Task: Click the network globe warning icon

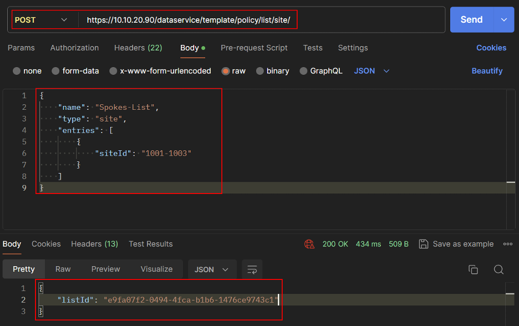Action: (x=309, y=244)
